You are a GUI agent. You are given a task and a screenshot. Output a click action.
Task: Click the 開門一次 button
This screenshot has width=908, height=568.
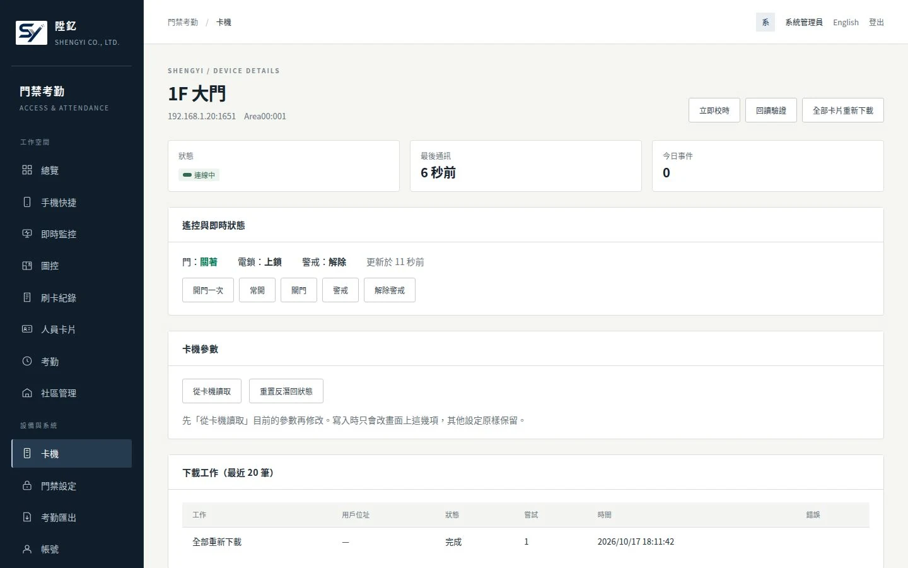(208, 290)
